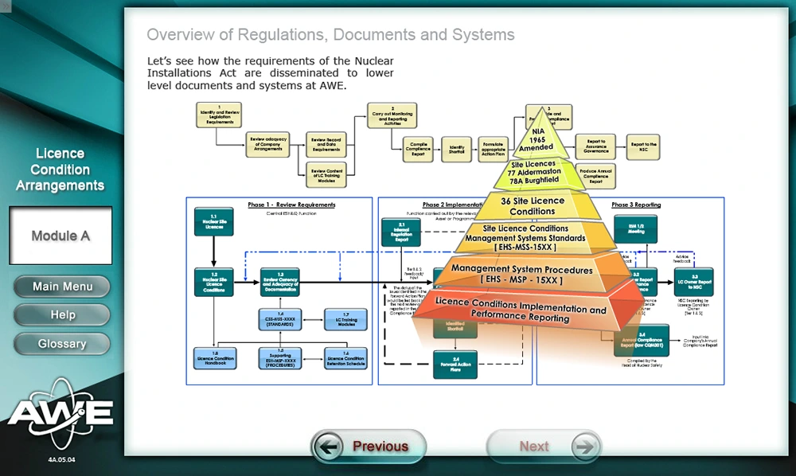The height and width of the screenshot is (476, 796).
Task: Click the 36 Site Licence Conditions layer
Action: [533, 206]
